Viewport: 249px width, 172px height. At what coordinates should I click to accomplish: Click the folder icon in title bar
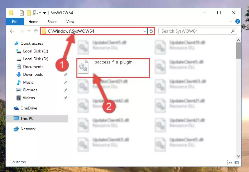[11, 13]
